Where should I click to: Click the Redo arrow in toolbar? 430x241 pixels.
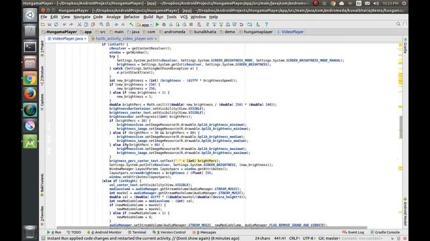[x=71, y=25]
